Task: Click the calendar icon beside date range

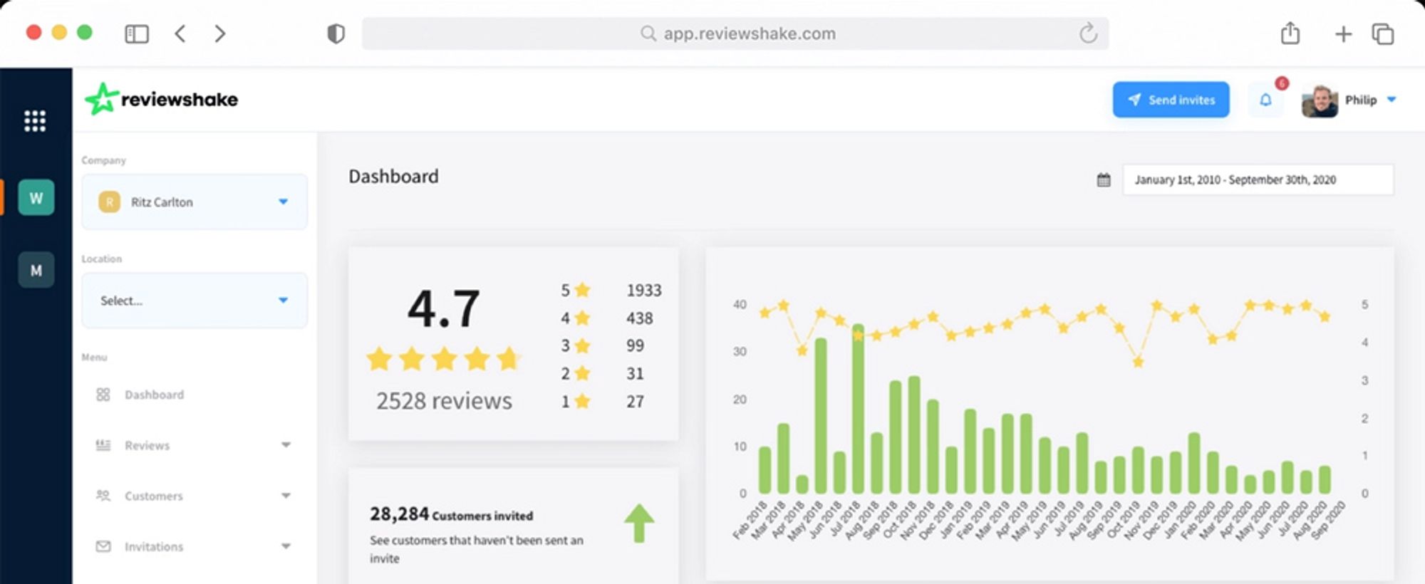Action: 1104,179
